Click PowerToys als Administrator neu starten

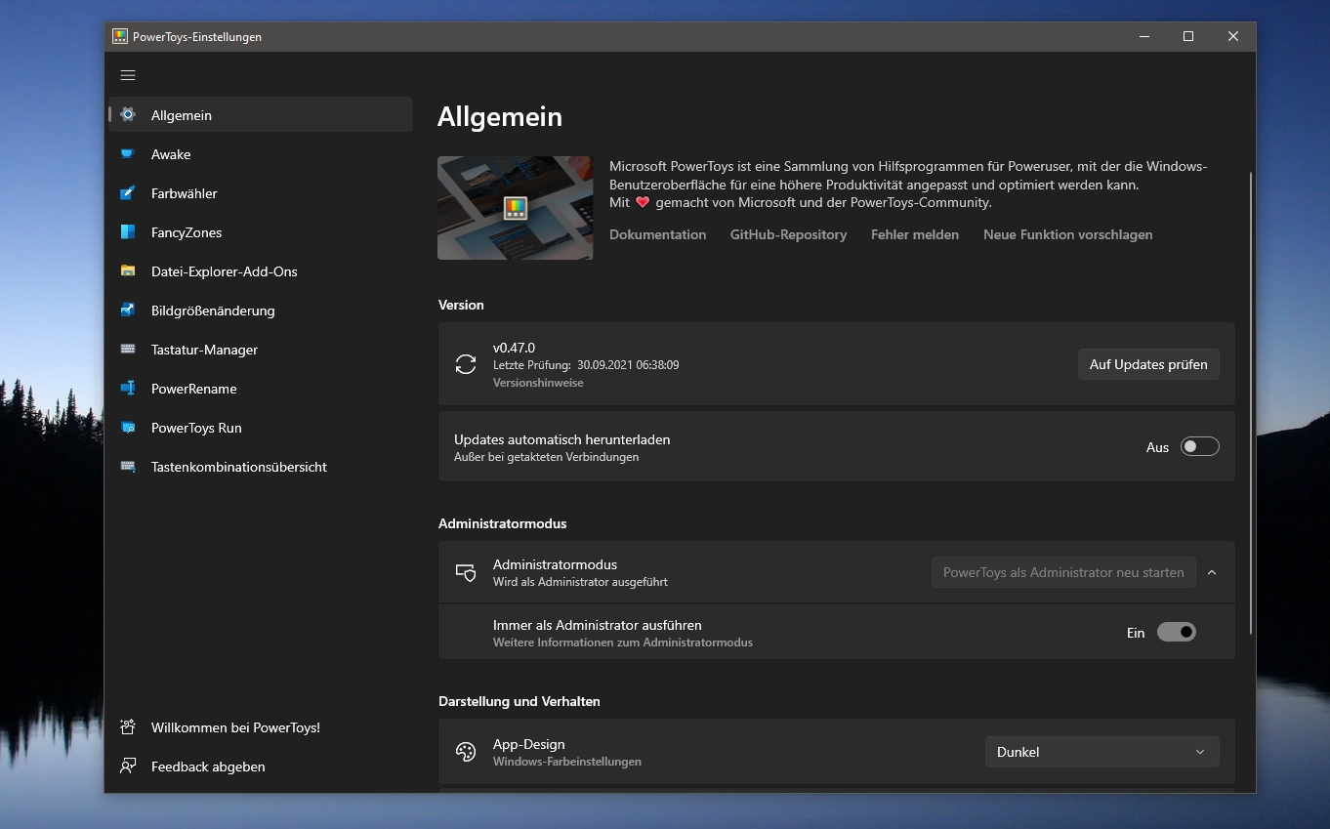[x=1063, y=572]
